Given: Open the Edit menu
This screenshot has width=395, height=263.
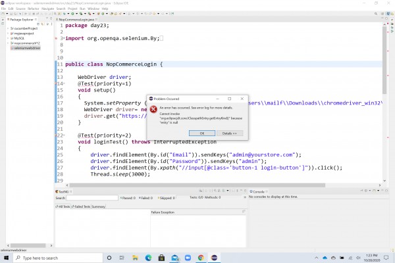Looking at the screenshot, I should point(11,9).
